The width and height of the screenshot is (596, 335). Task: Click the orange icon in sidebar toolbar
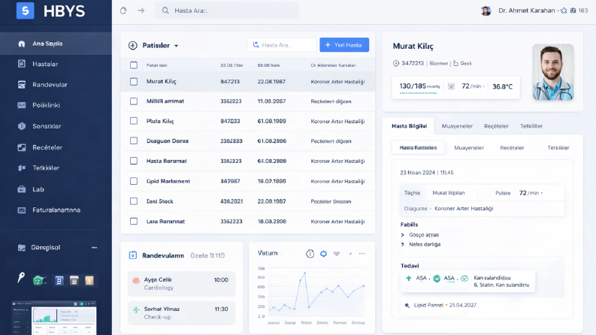click(89, 281)
